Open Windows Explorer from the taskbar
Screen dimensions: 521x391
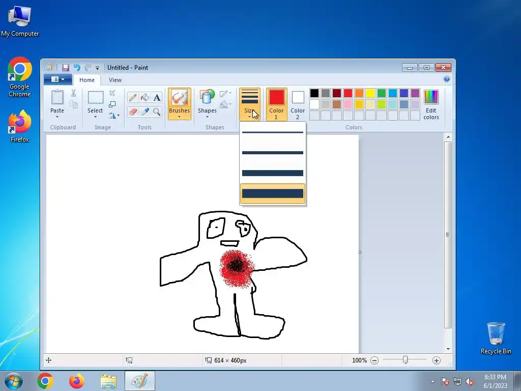(x=108, y=381)
